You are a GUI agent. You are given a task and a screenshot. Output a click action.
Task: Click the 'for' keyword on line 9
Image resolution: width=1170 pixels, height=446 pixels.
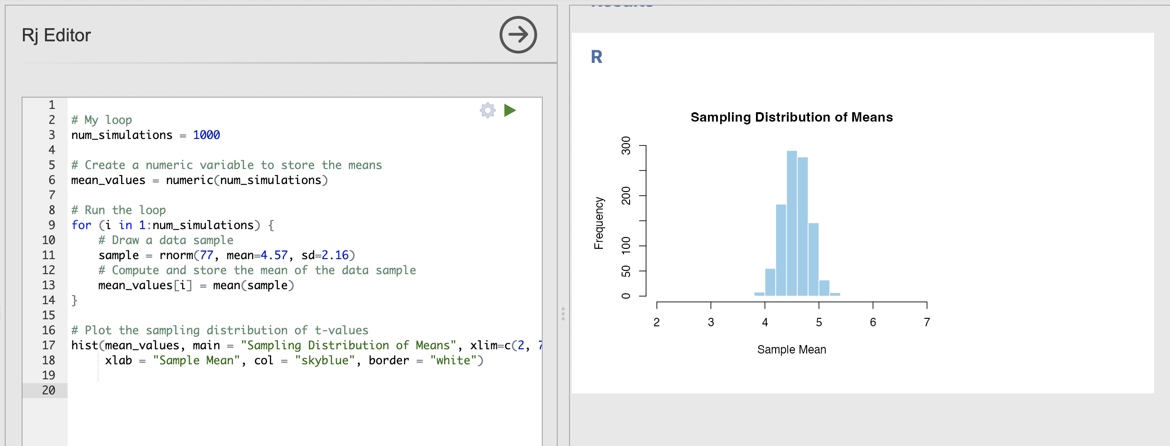click(x=81, y=225)
